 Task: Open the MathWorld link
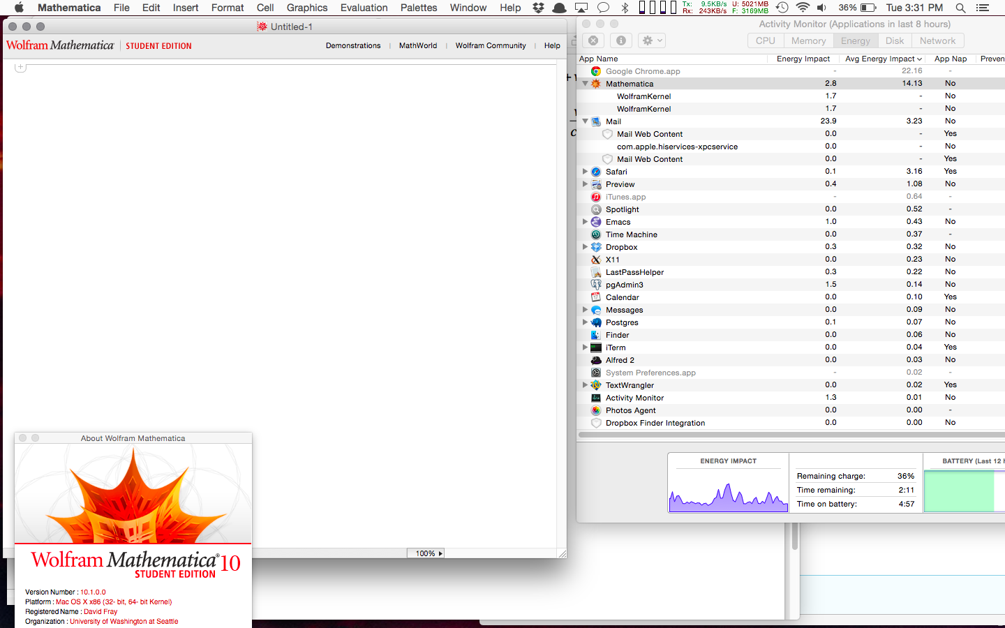tap(418, 45)
